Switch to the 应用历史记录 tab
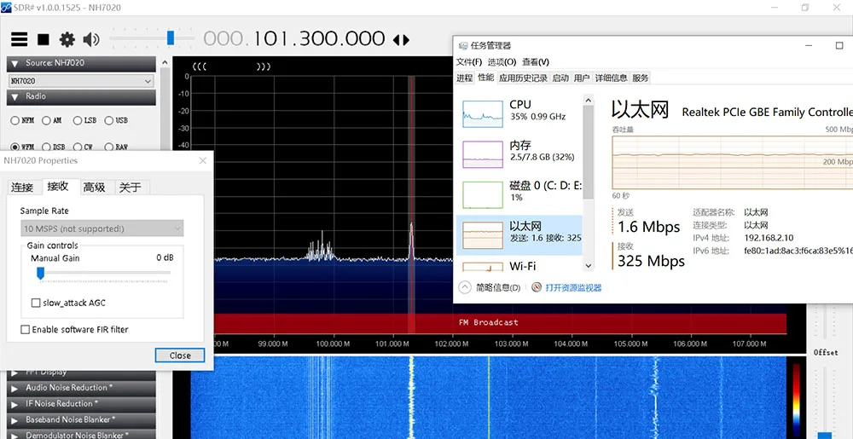 click(523, 78)
